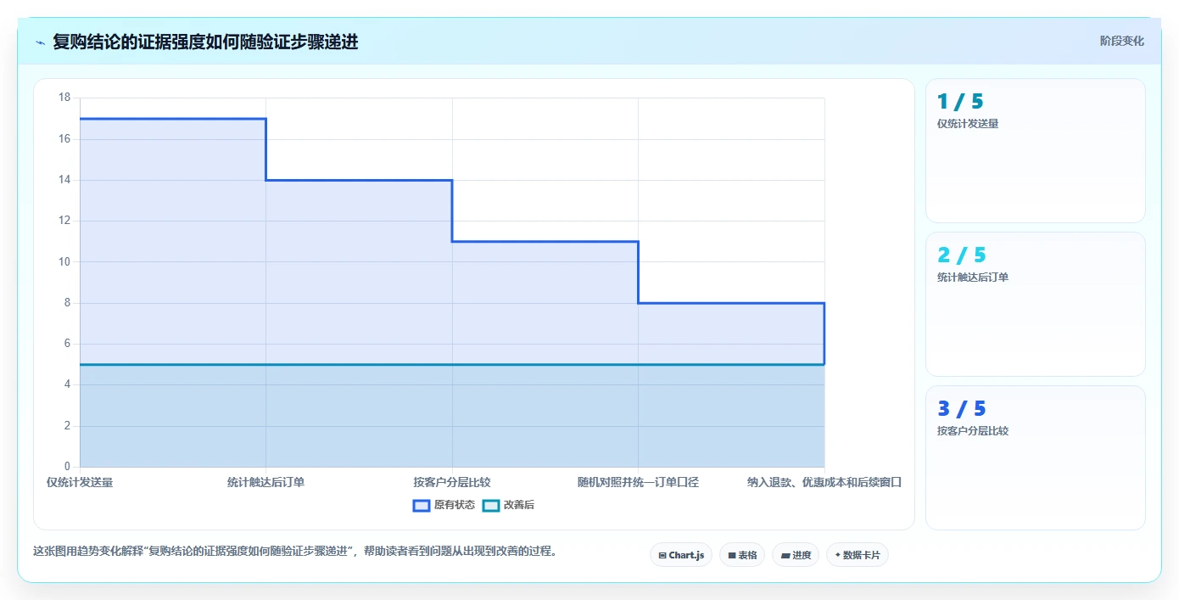Screen dimensions: 1179x600
Task: Open the 2 / 5 统计触达后订单 card
Action: [1035, 304]
